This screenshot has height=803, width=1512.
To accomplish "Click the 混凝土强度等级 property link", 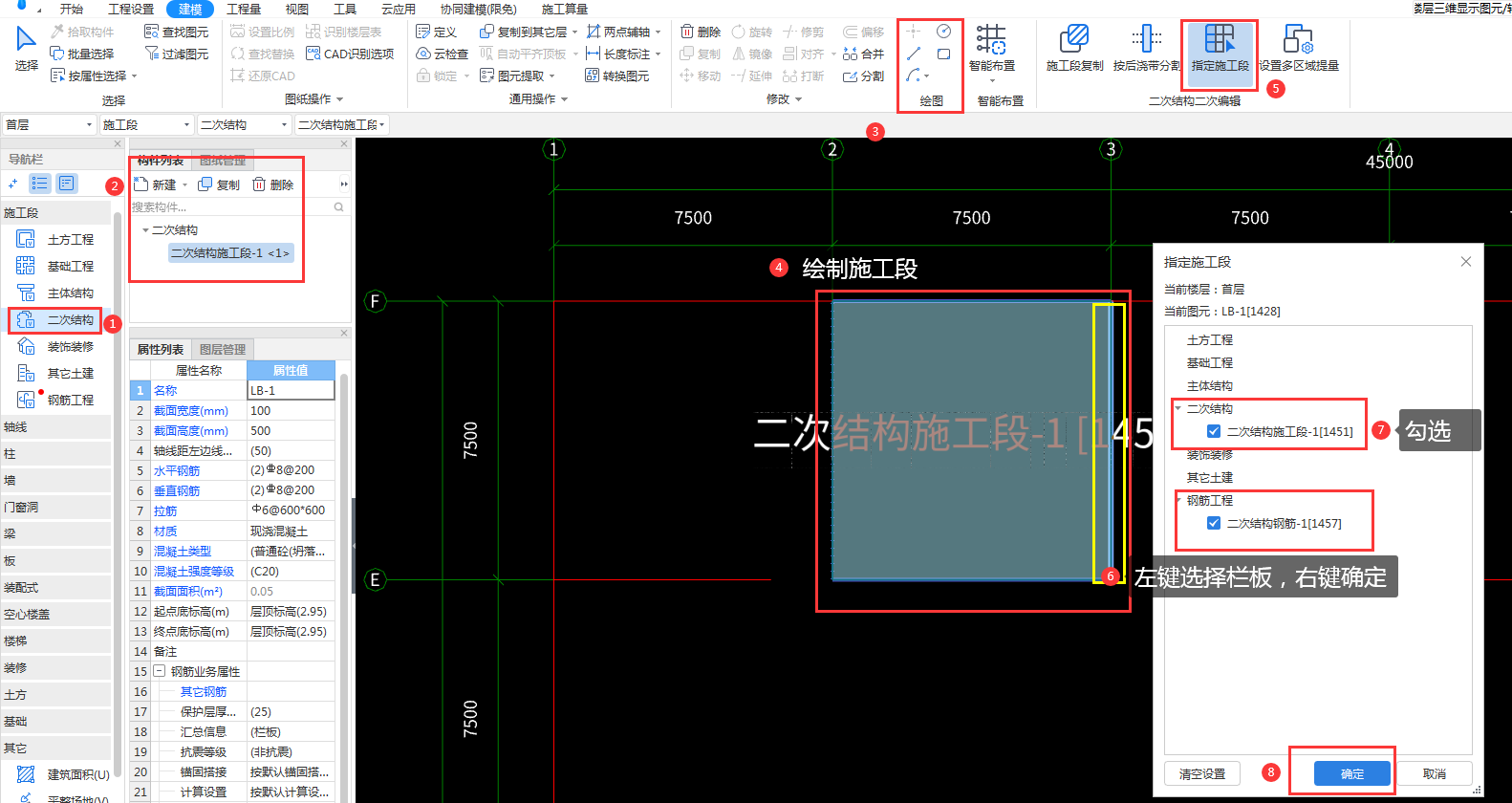I will 194,572.
